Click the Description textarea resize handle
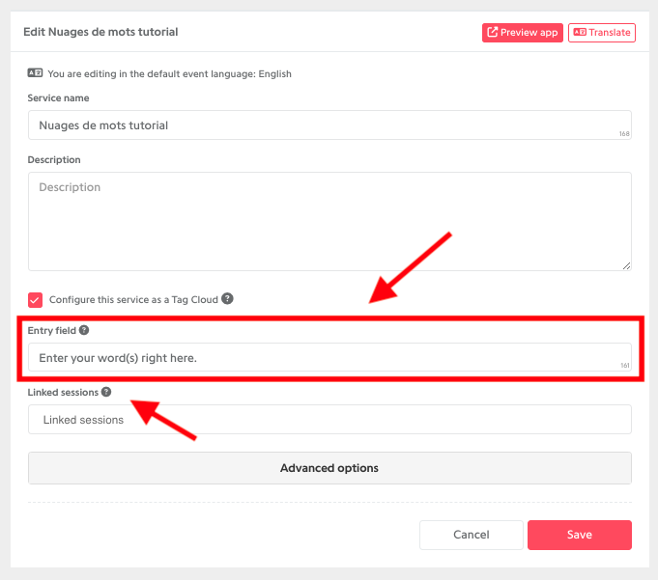 click(x=626, y=265)
